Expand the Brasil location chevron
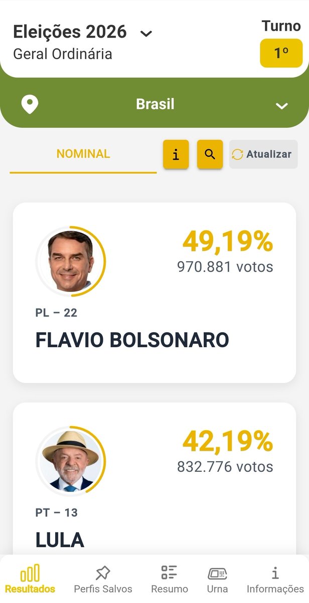Screen dimensions: 309x603 [282, 106]
